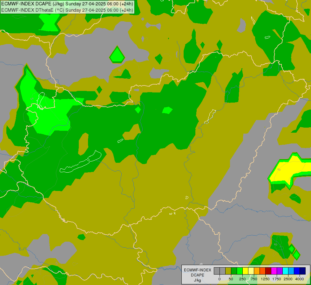Click the light blue legend swatch
The width and height of the screenshot is (311, 285).
point(291,271)
